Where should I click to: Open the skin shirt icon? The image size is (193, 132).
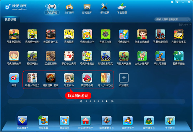pos(172,2)
